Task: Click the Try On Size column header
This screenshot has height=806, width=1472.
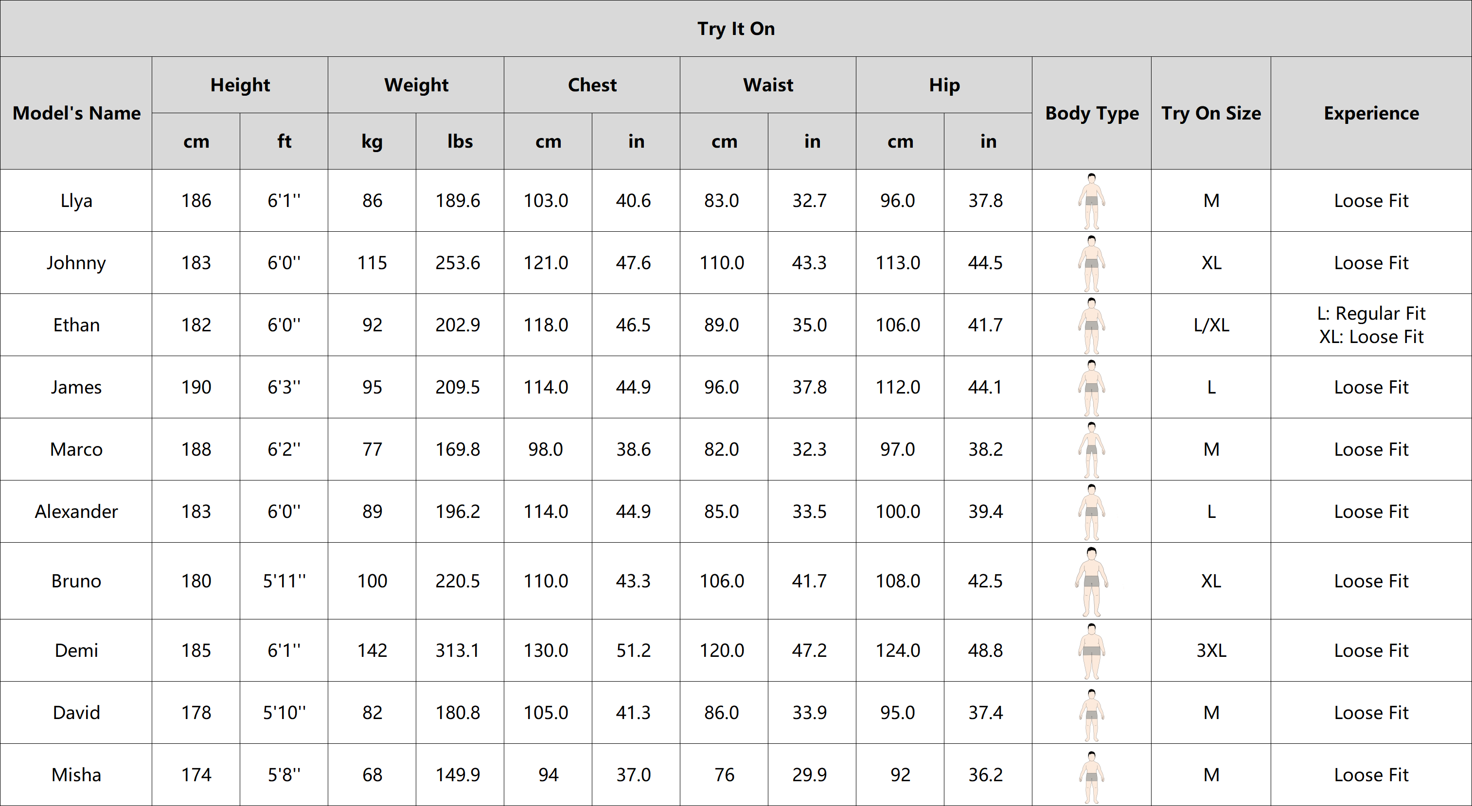Action: (1211, 113)
